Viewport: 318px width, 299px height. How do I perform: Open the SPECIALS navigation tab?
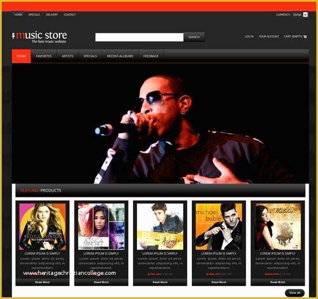(x=90, y=56)
